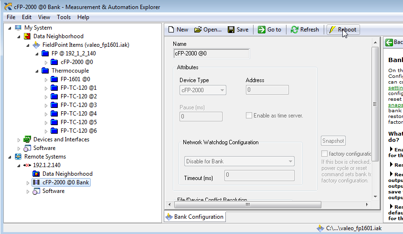This screenshot has height=234, width=403.
Task: Collapse the Thermocouple tree node
Action: click(37, 71)
